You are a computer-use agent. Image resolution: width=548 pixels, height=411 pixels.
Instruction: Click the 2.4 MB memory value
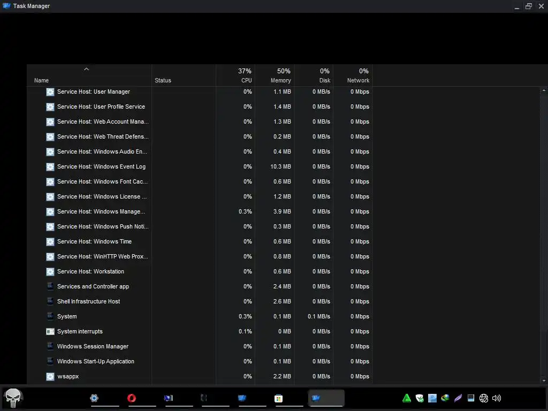tap(282, 286)
